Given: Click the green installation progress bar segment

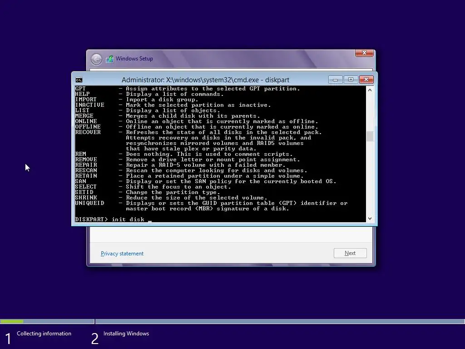Looking at the screenshot, I should pos(12,321).
